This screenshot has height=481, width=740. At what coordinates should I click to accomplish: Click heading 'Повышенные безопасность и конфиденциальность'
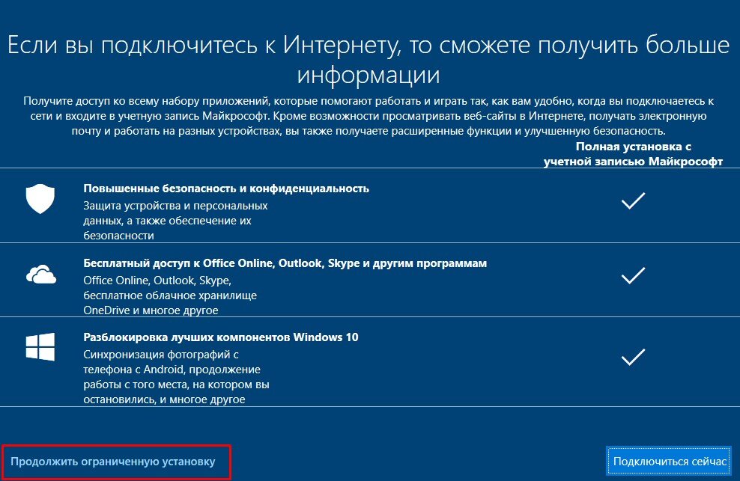(x=226, y=189)
